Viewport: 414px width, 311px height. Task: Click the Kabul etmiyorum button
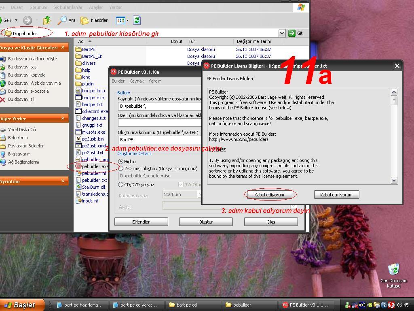336,195
